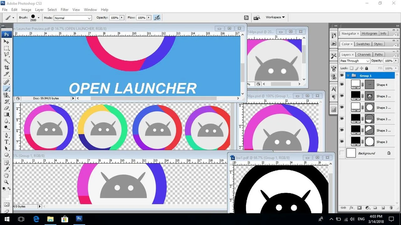Select the History Brush tool
Viewport: 401px width, 225px height.
coord(6,102)
